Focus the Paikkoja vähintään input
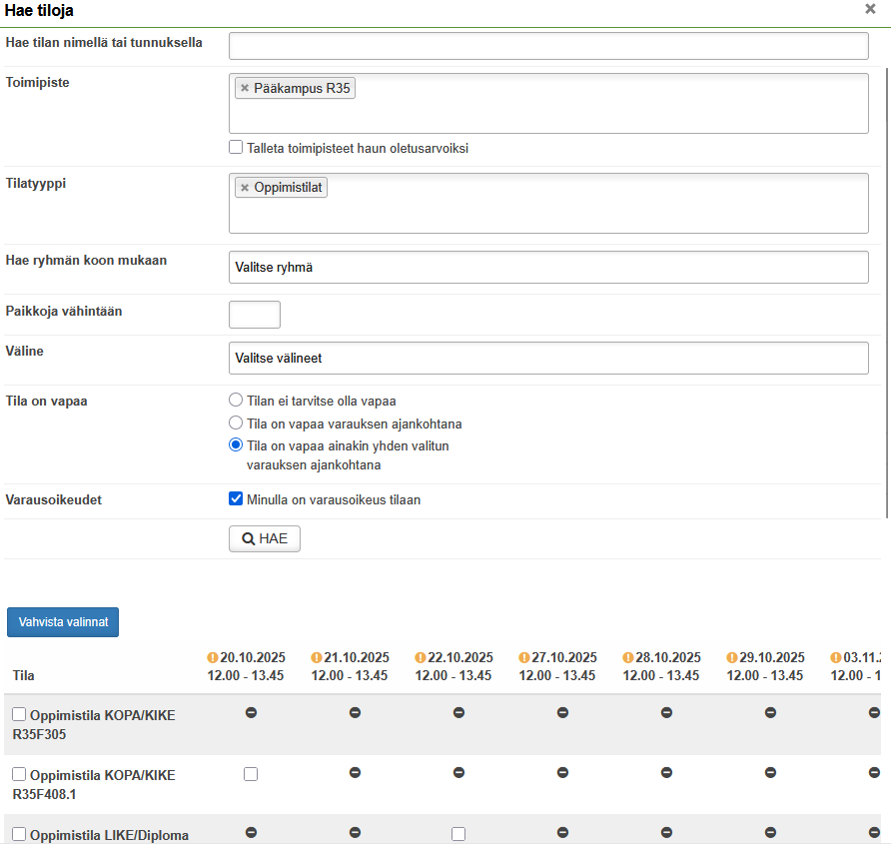 255,315
